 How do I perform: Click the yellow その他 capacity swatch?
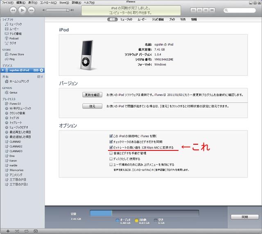point(137,221)
